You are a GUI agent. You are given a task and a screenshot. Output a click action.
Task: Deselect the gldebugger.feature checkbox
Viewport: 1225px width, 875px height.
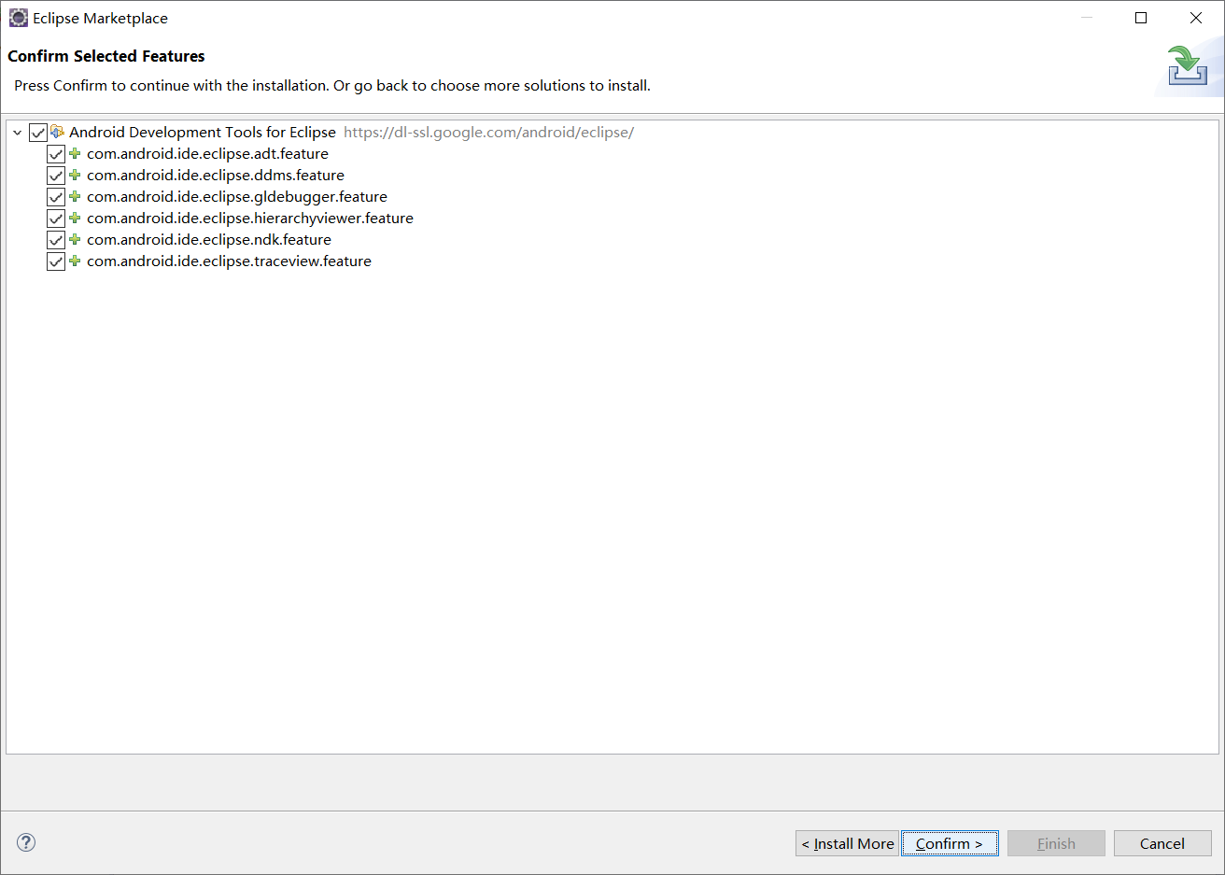point(56,197)
